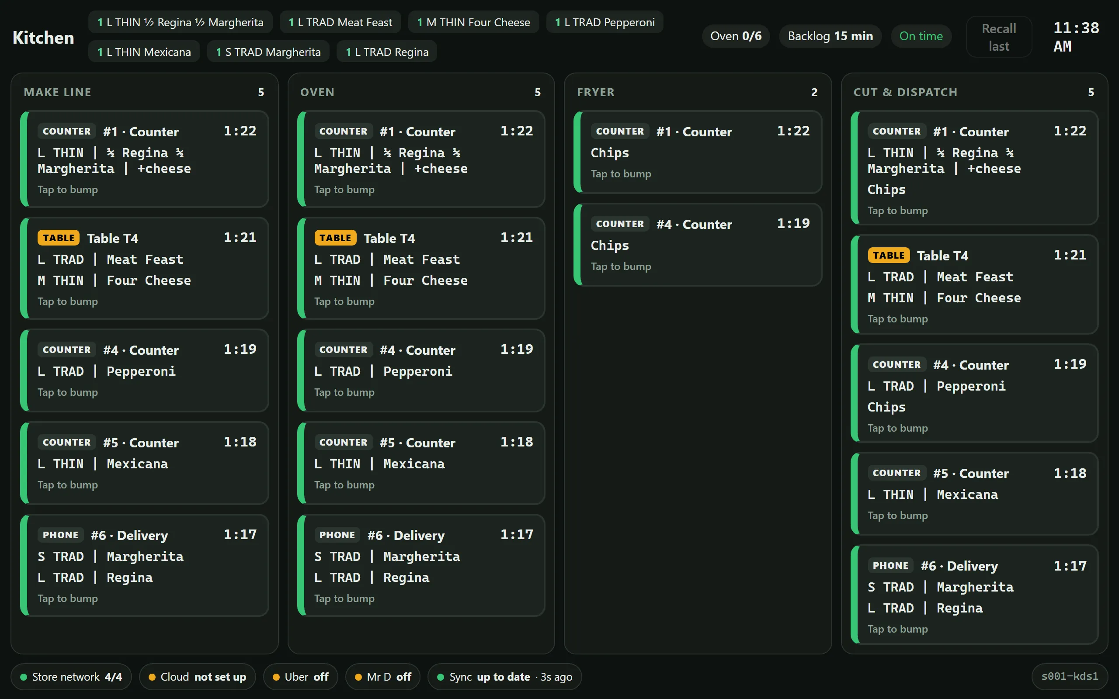Select the L THIN ½ Regina ½ Margherita chip
The height and width of the screenshot is (699, 1119).
click(x=181, y=22)
